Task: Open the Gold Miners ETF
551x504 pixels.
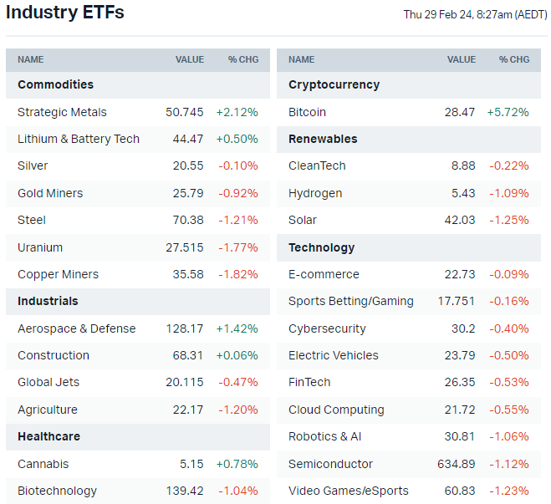Action: pyautogui.click(x=50, y=193)
